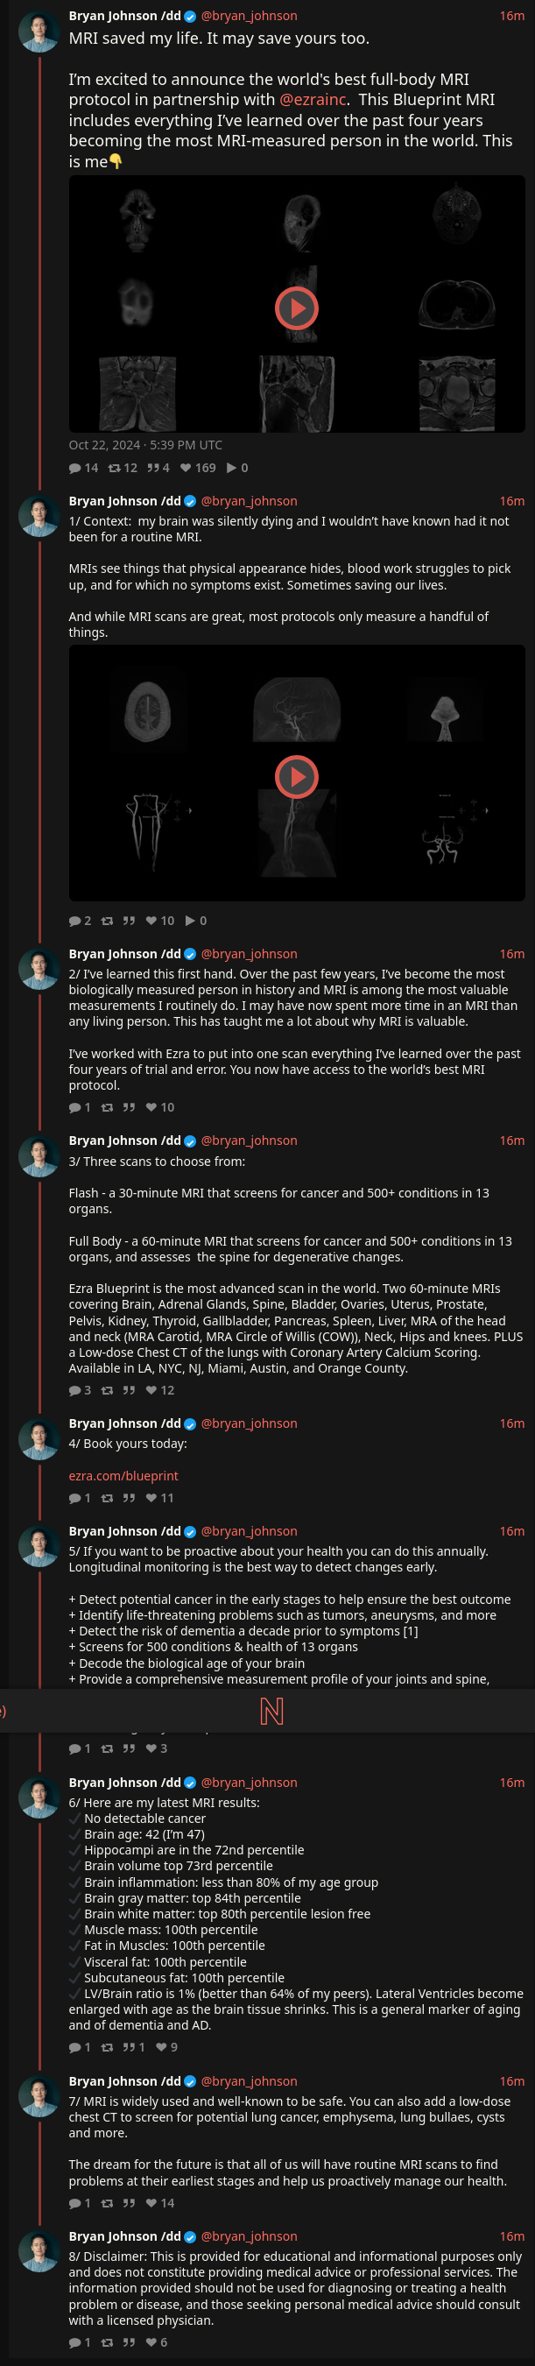Click the heart icon with 6 likes on the disclaimer tweet
The image size is (535, 2366).
[x=151, y=2342]
